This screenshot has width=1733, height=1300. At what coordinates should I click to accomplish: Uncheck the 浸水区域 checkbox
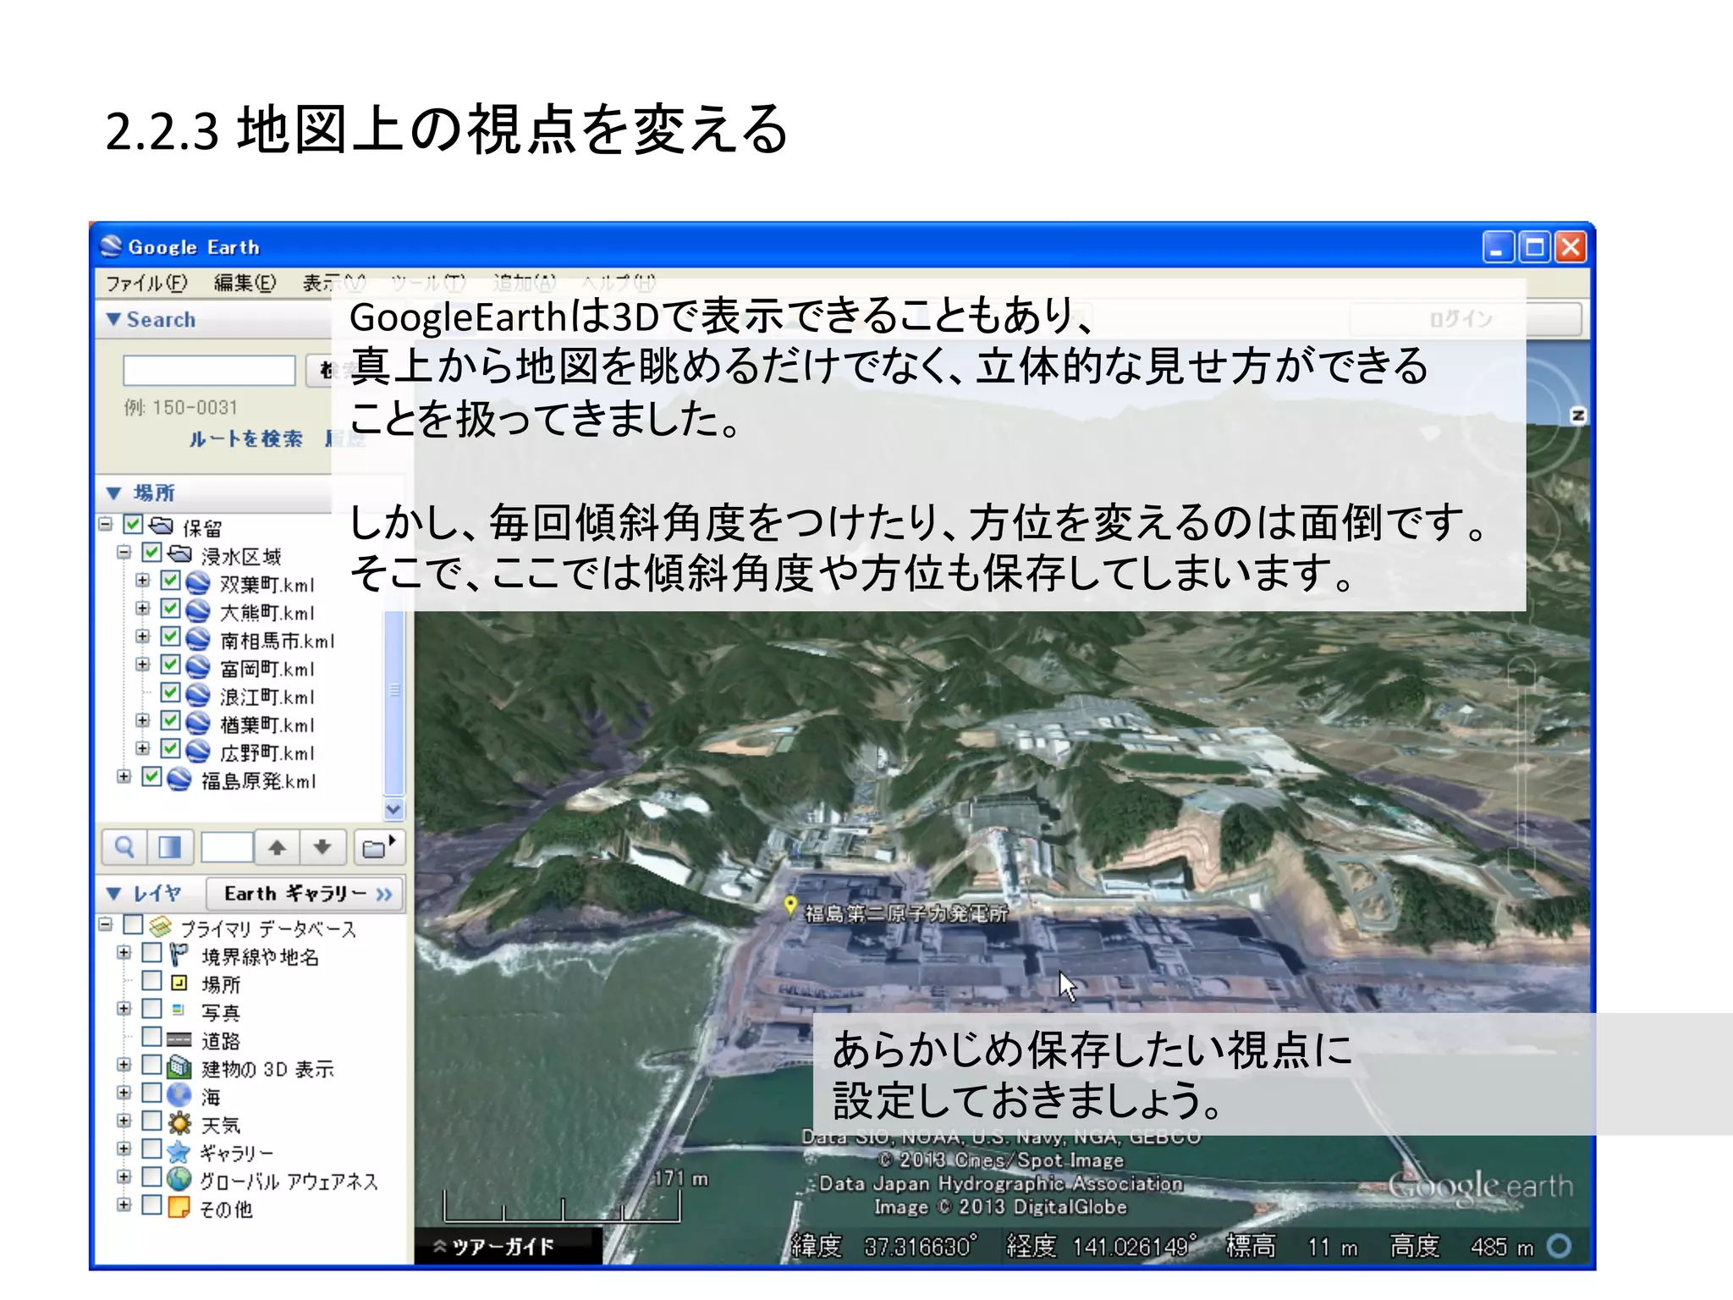(x=151, y=553)
